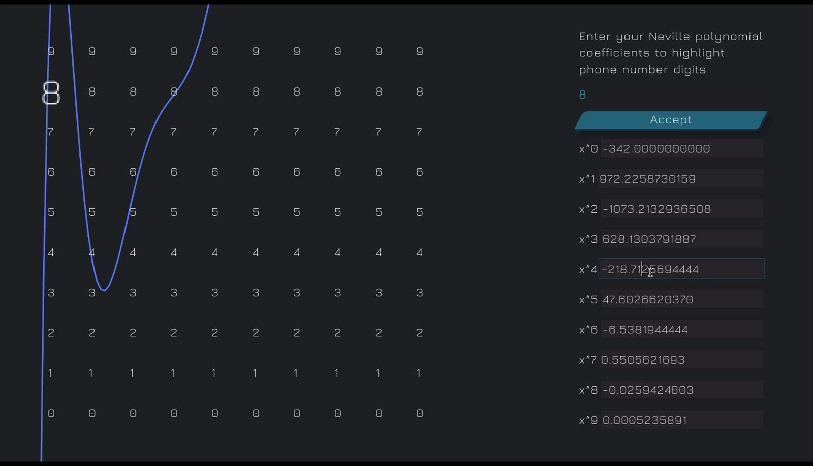Select the x^1 coefficient field showing 972.2258730159

(680, 179)
